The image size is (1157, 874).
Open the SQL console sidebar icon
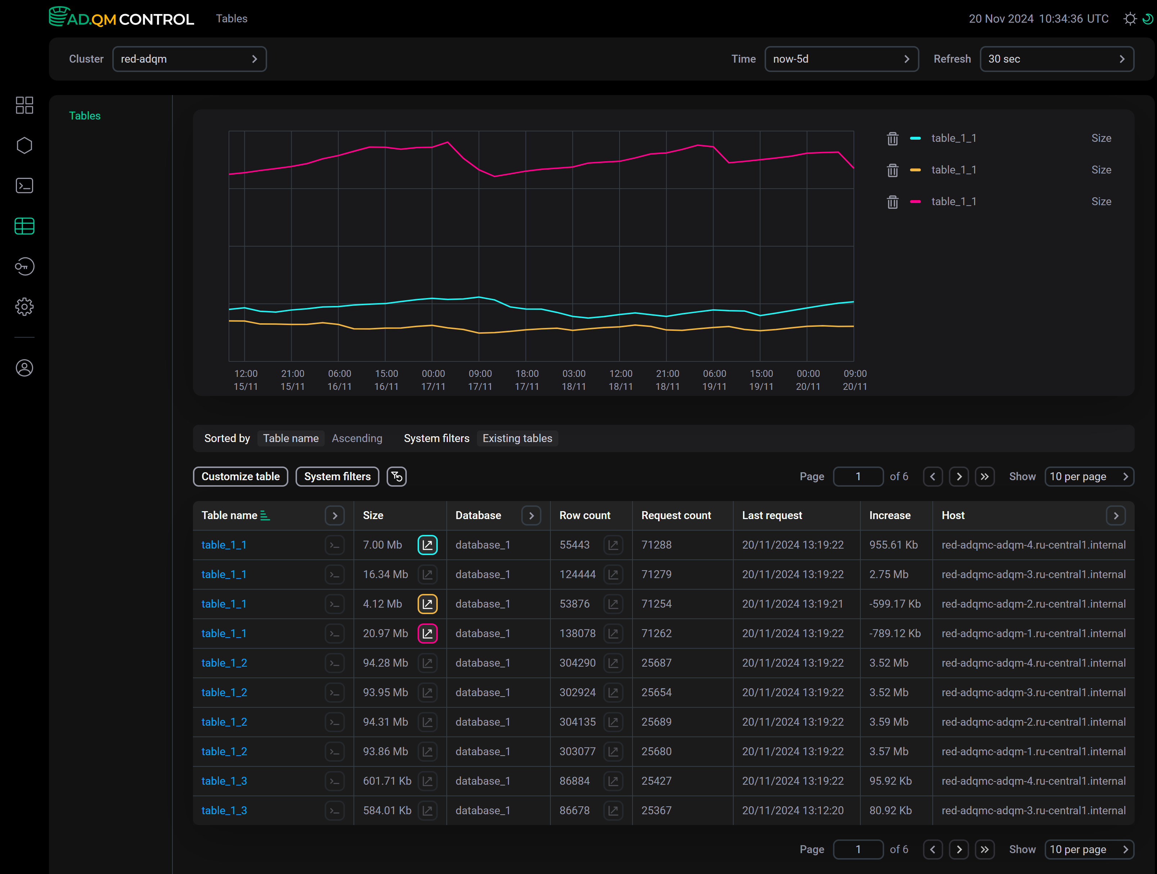(24, 186)
